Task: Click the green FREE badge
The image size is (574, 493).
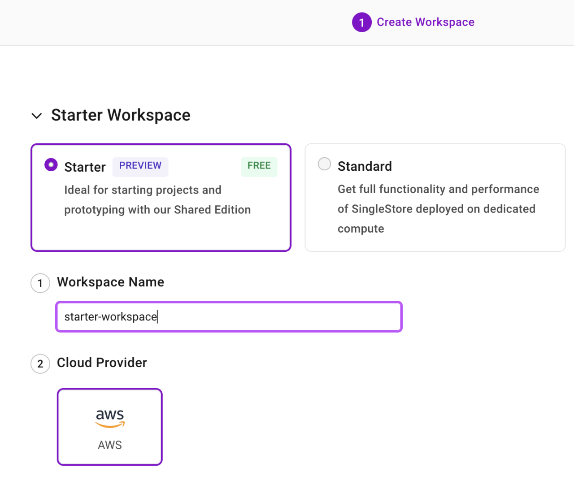Action: (259, 166)
